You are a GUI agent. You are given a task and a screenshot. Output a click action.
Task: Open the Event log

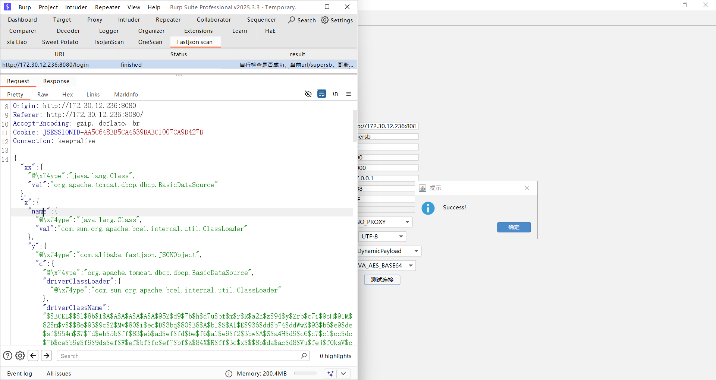(20, 374)
